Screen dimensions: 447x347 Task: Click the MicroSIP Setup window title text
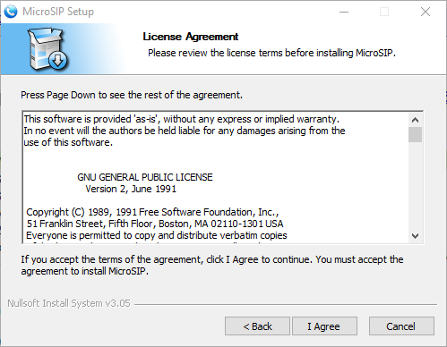(58, 12)
